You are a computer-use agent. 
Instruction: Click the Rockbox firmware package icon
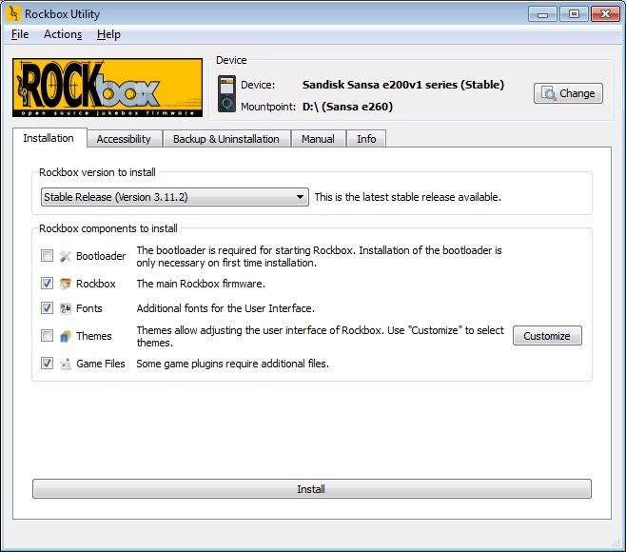tap(65, 284)
